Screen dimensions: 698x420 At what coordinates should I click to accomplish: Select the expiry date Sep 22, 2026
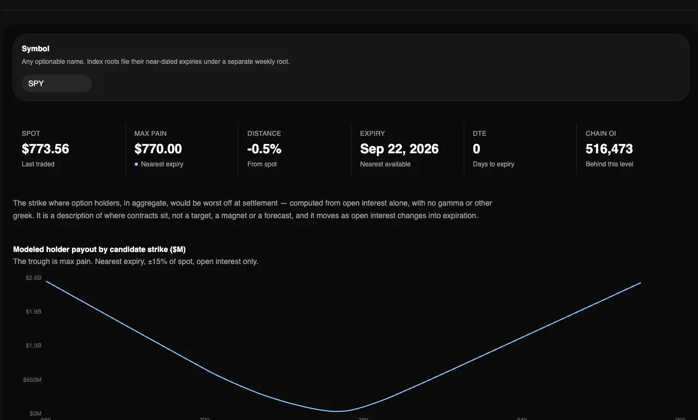400,149
